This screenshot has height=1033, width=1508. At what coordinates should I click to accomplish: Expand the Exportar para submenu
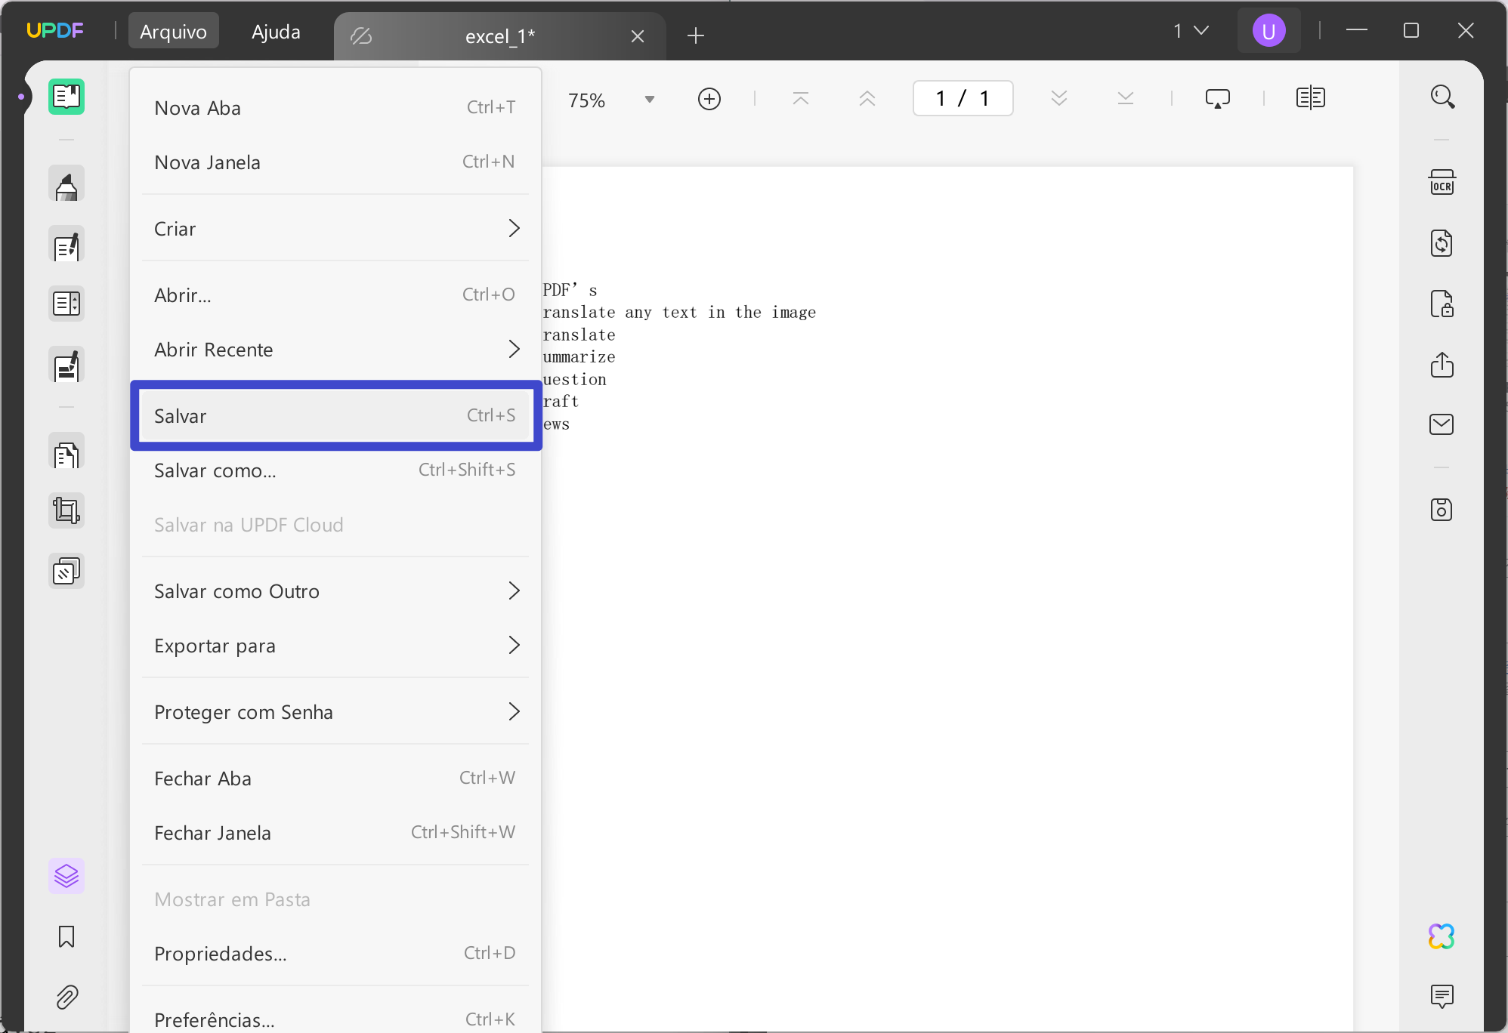click(x=335, y=645)
